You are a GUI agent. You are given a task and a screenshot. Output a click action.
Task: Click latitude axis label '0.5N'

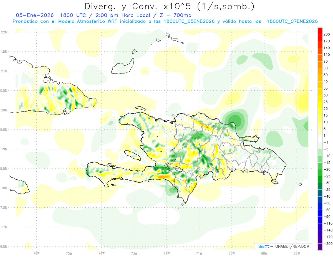click(4, 91)
